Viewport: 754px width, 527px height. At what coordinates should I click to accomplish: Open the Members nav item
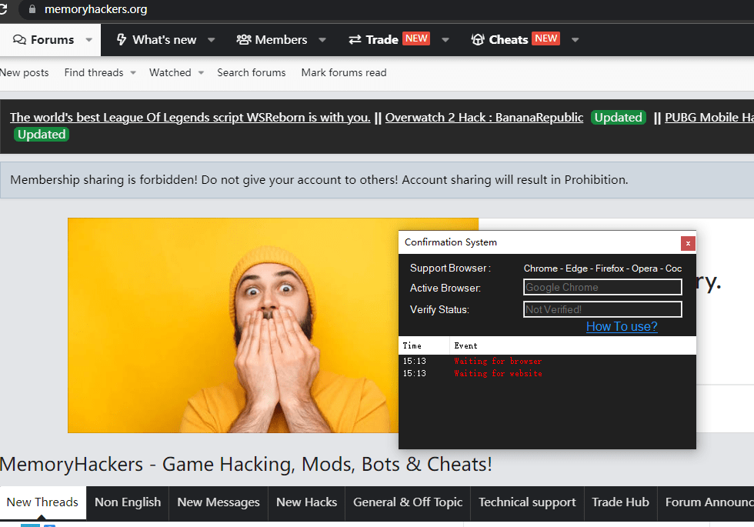click(281, 39)
